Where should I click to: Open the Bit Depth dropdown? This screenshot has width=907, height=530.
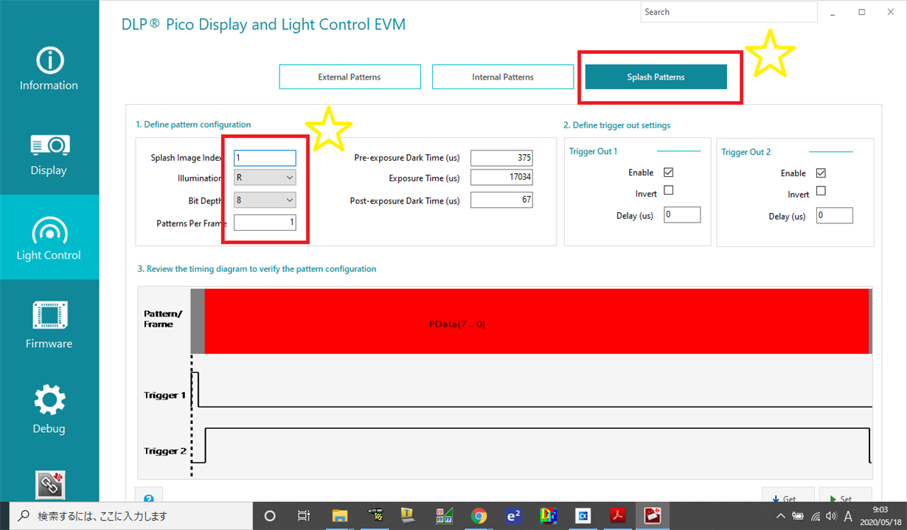265,200
